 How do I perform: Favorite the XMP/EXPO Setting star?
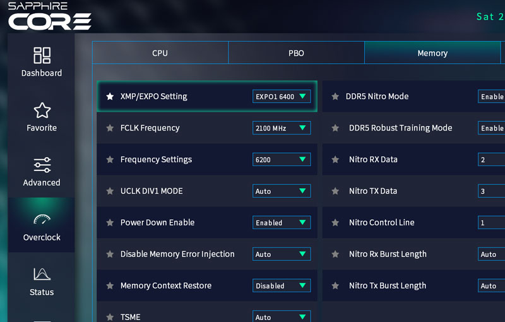(x=110, y=97)
